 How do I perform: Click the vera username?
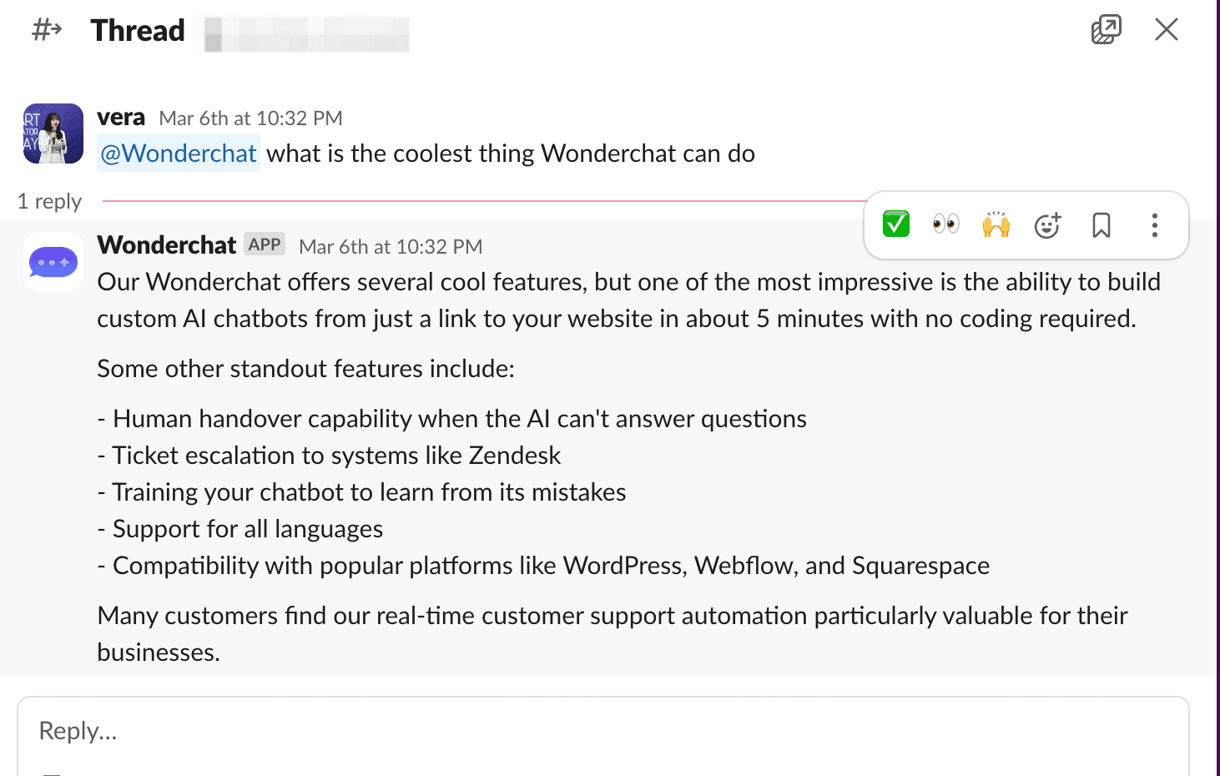121,118
